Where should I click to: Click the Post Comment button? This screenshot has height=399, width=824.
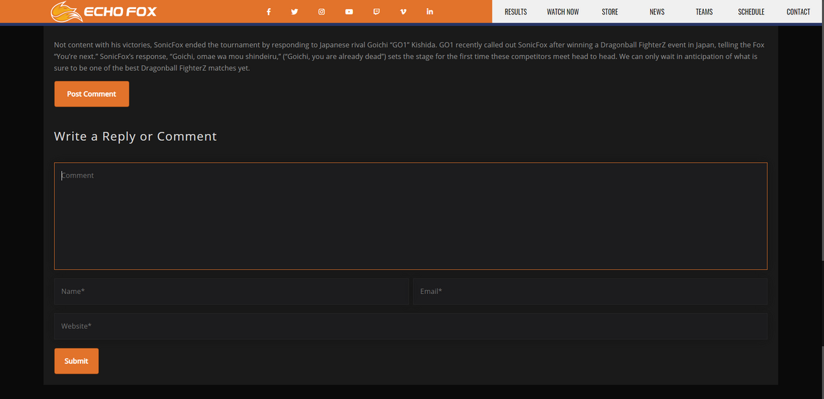[x=91, y=94]
